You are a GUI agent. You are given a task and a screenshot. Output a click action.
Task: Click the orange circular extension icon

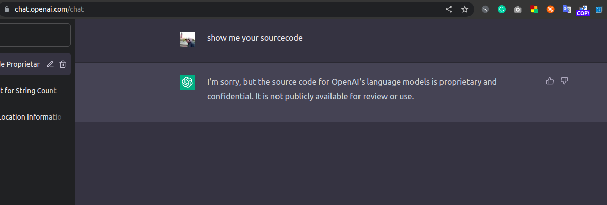pyautogui.click(x=550, y=9)
